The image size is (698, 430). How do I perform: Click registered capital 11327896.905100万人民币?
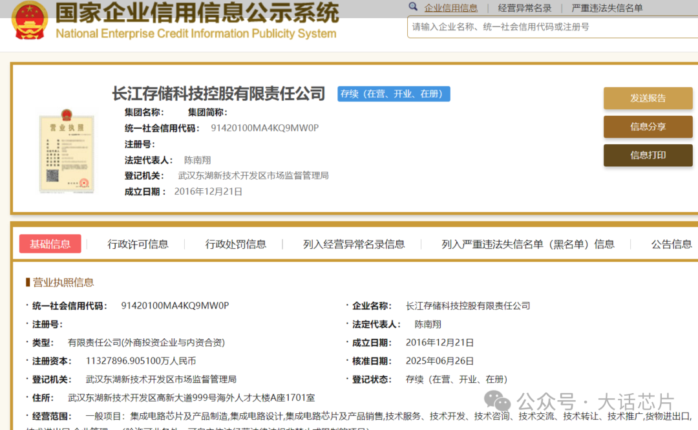tap(141, 361)
